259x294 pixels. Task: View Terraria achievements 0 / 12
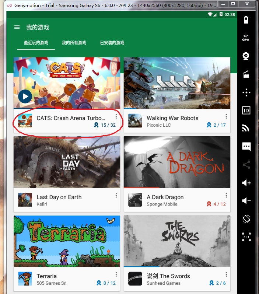[106, 283]
